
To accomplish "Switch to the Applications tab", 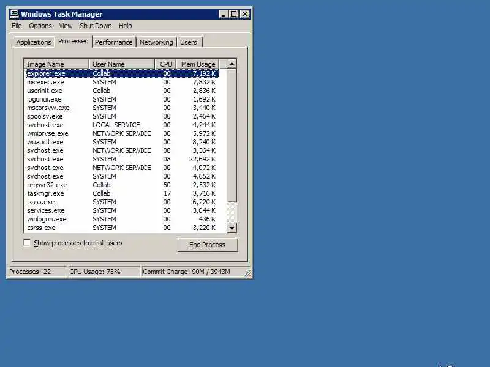I will click(34, 42).
